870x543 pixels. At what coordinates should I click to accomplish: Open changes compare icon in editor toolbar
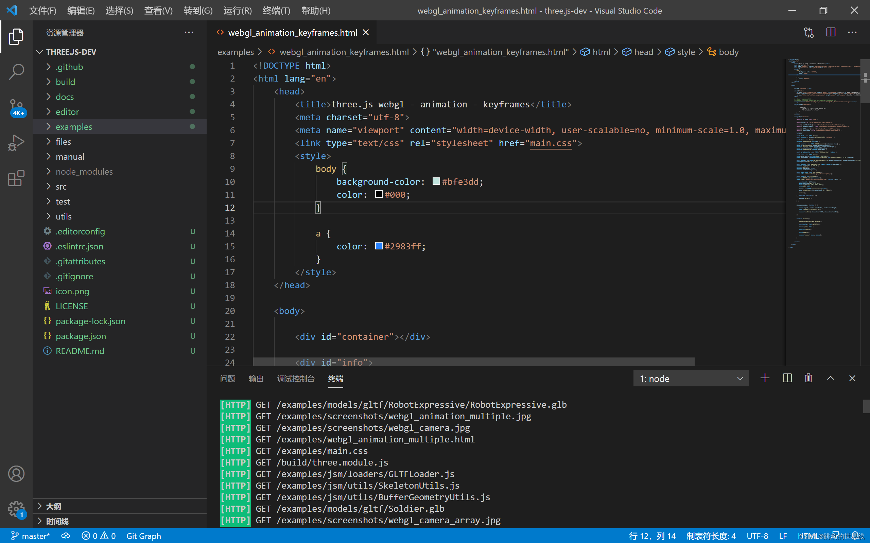click(809, 33)
